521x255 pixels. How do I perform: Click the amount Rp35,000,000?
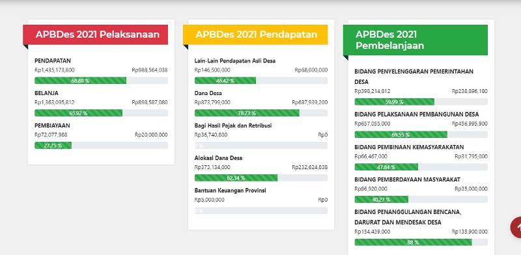pyautogui.click(x=472, y=189)
